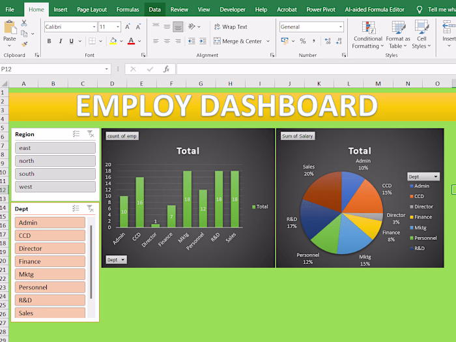This screenshot has width=456, height=342.
Task: Toggle Middle Align button
Action: tap(167, 27)
